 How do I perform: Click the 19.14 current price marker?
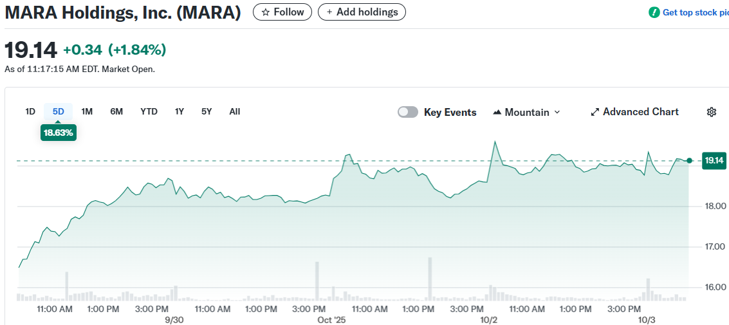click(x=714, y=160)
